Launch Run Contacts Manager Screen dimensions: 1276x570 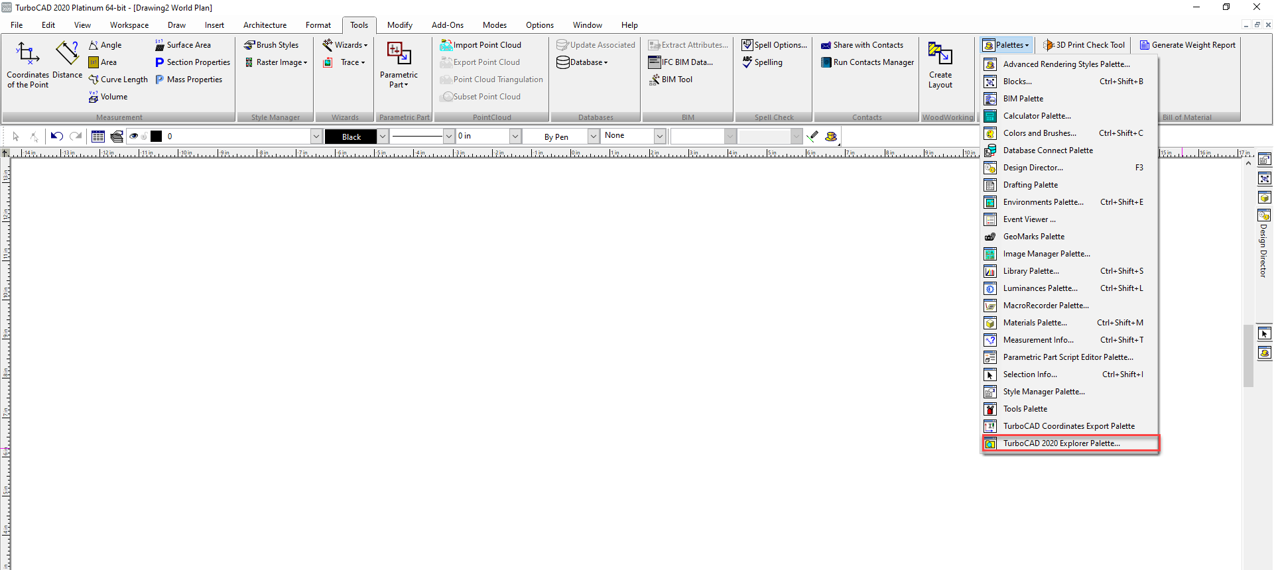point(867,62)
